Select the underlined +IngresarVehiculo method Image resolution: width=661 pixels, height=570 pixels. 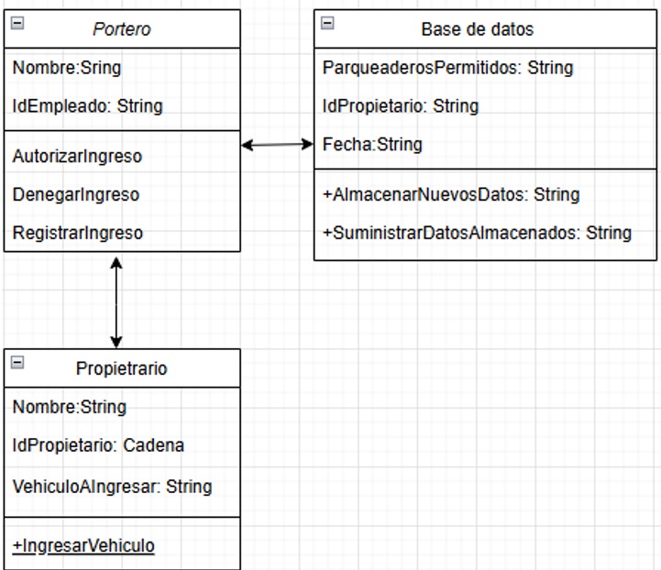[x=83, y=545]
